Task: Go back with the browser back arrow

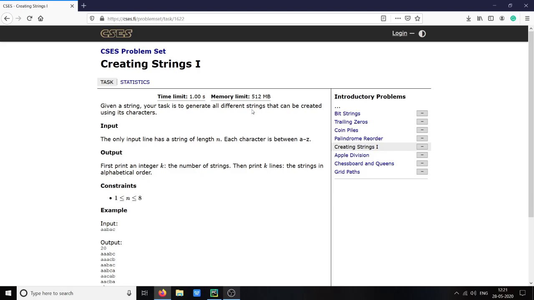Action: pos(7,18)
